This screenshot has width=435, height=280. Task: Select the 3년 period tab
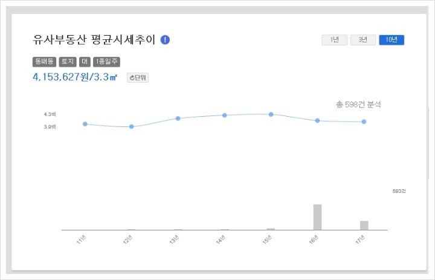[x=362, y=40]
